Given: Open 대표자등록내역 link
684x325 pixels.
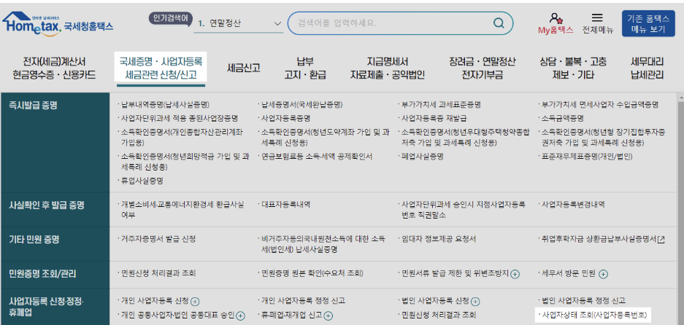Looking at the screenshot, I should [x=285, y=204].
